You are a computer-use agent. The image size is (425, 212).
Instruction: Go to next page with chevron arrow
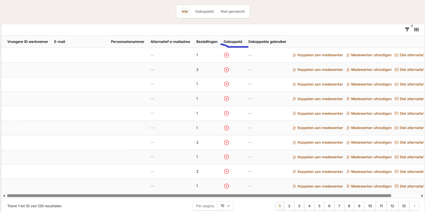point(415,206)
